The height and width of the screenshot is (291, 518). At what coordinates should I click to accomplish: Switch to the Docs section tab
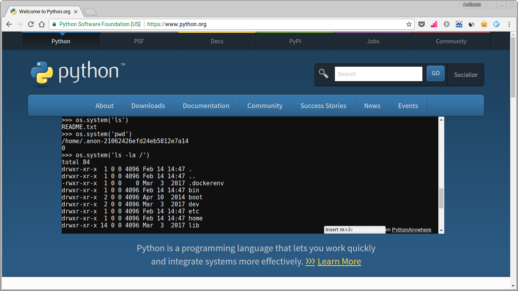[217, 41]
